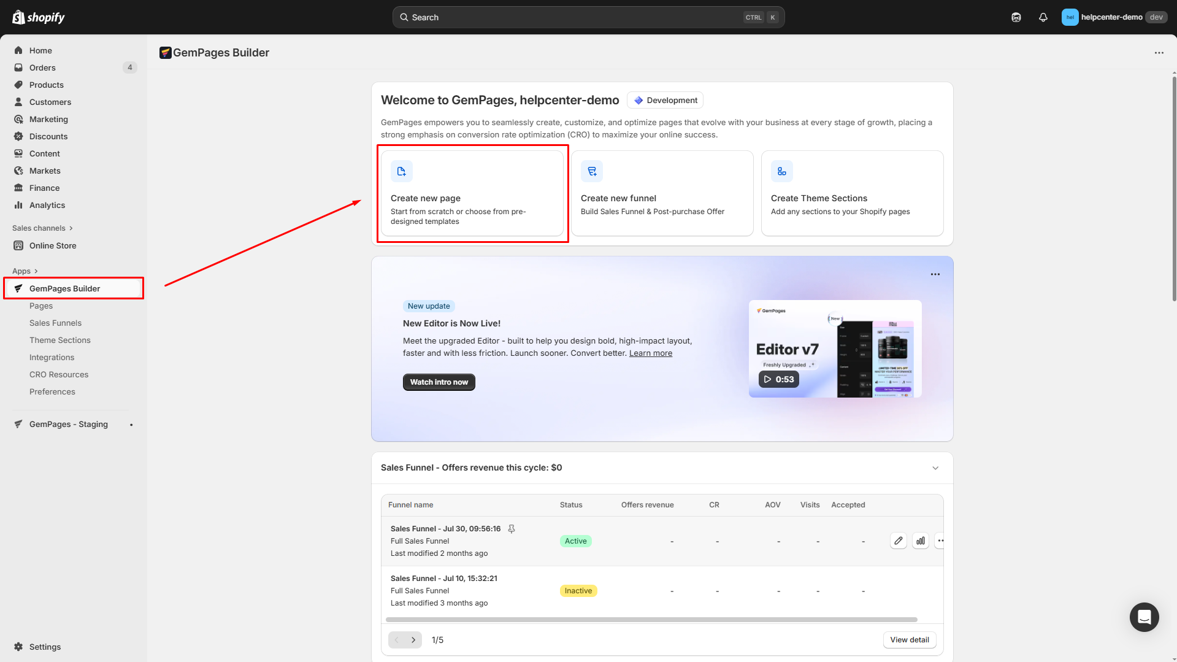
Task: Open the live chat support bubble
Action: point(1144,617)
